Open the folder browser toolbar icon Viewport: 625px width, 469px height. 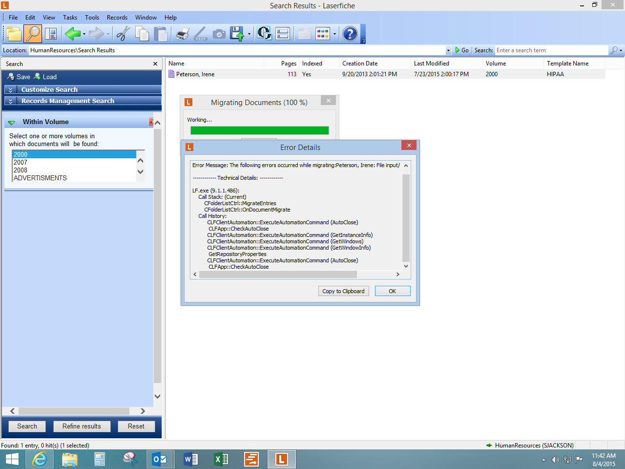(14, 34)
